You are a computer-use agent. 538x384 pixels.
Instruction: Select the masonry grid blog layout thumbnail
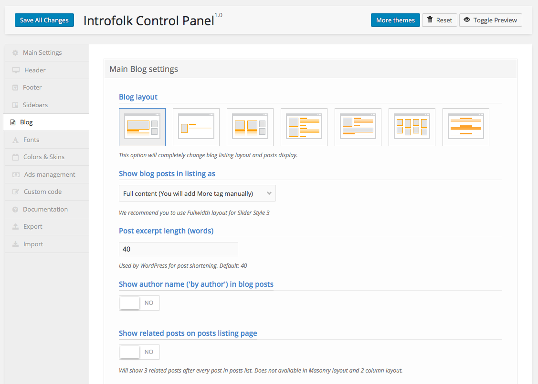[x=411, y=127]
